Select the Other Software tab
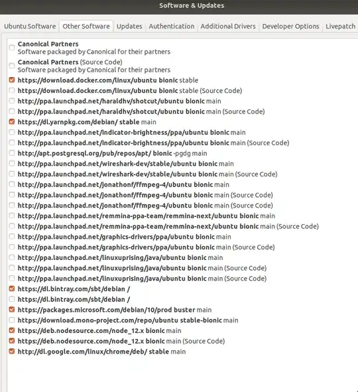 [x=86, y=27]
